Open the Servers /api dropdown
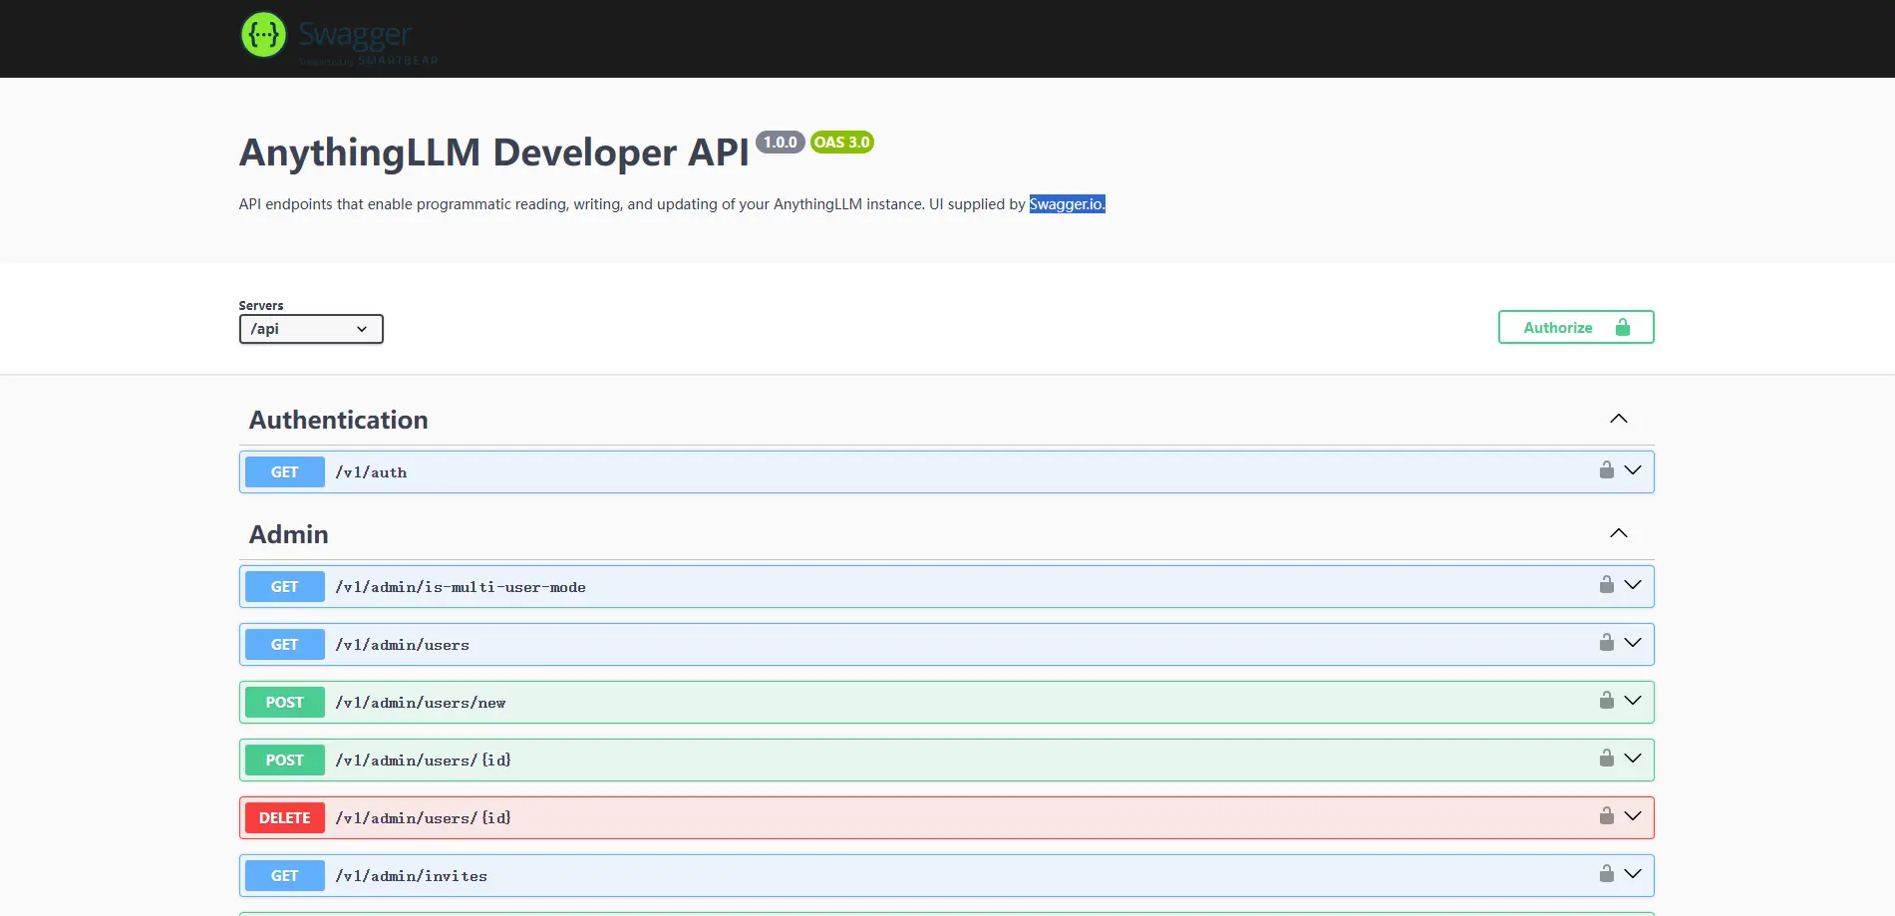This screenshot has height=916, width=1895. pos(311,329)
